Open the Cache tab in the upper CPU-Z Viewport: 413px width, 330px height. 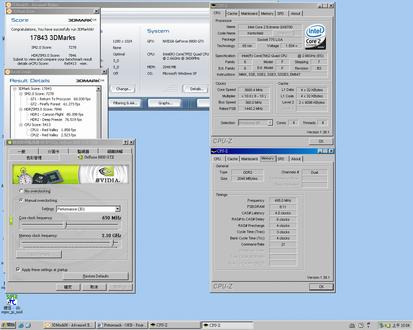pyautogui.click(x=232, y=14)
